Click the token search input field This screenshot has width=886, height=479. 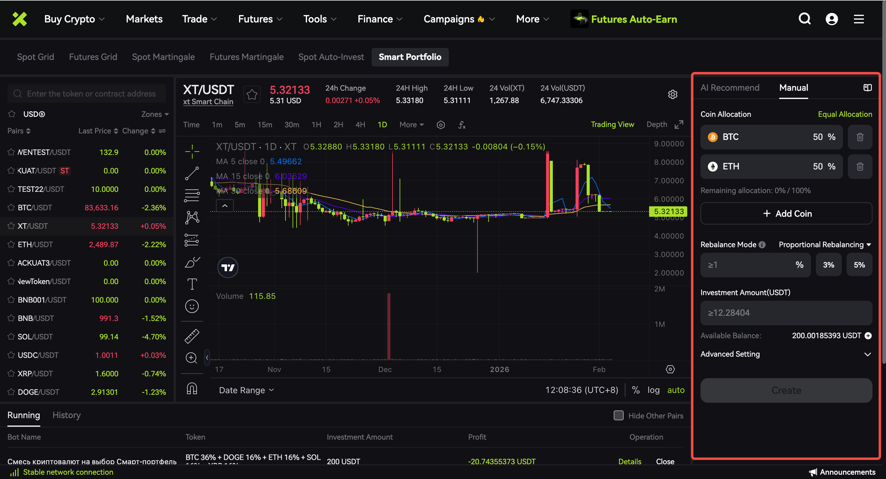87,93
